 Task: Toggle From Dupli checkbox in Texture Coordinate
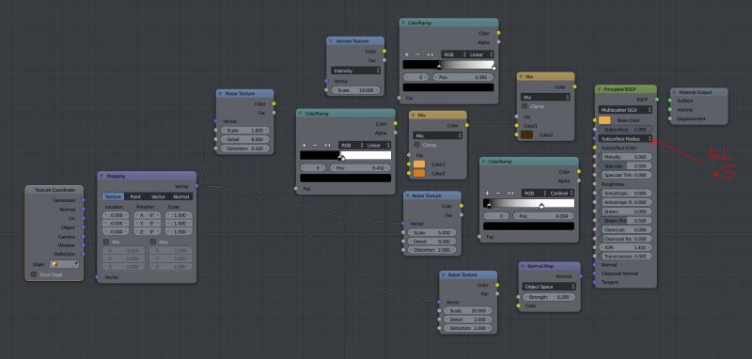pos(34,274)
